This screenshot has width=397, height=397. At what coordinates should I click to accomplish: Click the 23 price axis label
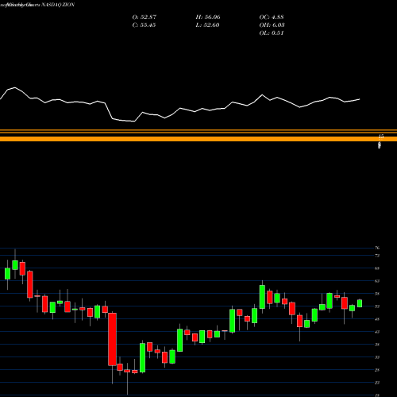point(377,383)
